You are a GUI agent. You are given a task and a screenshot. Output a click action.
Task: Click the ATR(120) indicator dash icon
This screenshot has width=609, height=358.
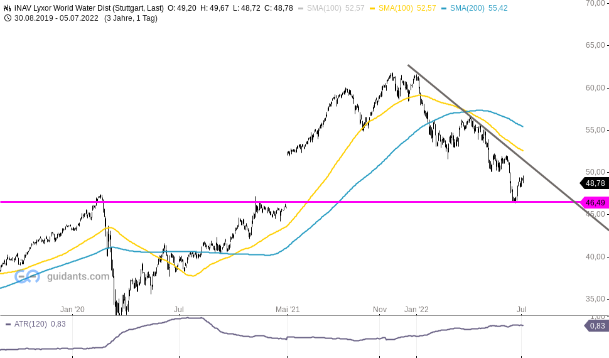(8, 324)
